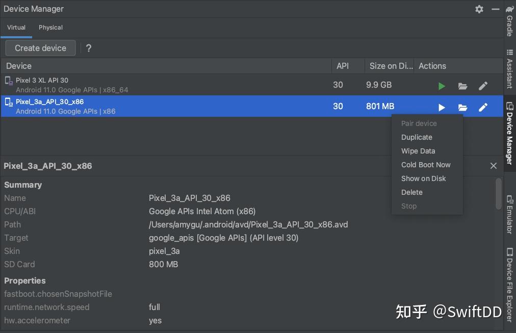This screenshot has height=333, width=516.
Task: Choose Cold Boot Now option
Action: [x=426, y=164]
